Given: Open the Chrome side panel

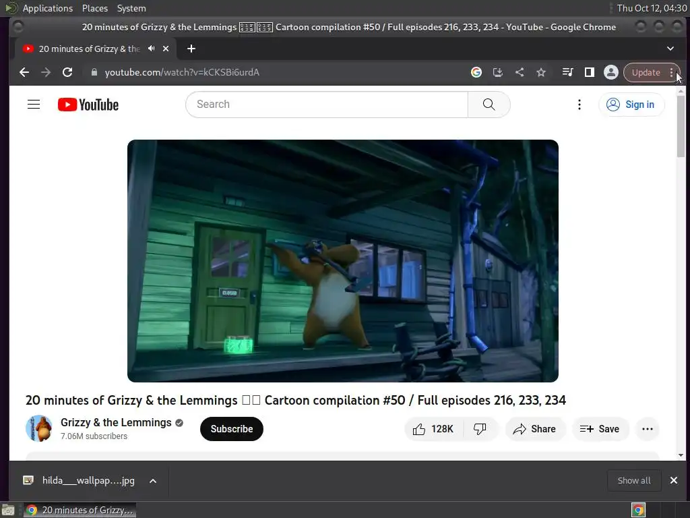Looking at the screenshot, I should [589, 72].
